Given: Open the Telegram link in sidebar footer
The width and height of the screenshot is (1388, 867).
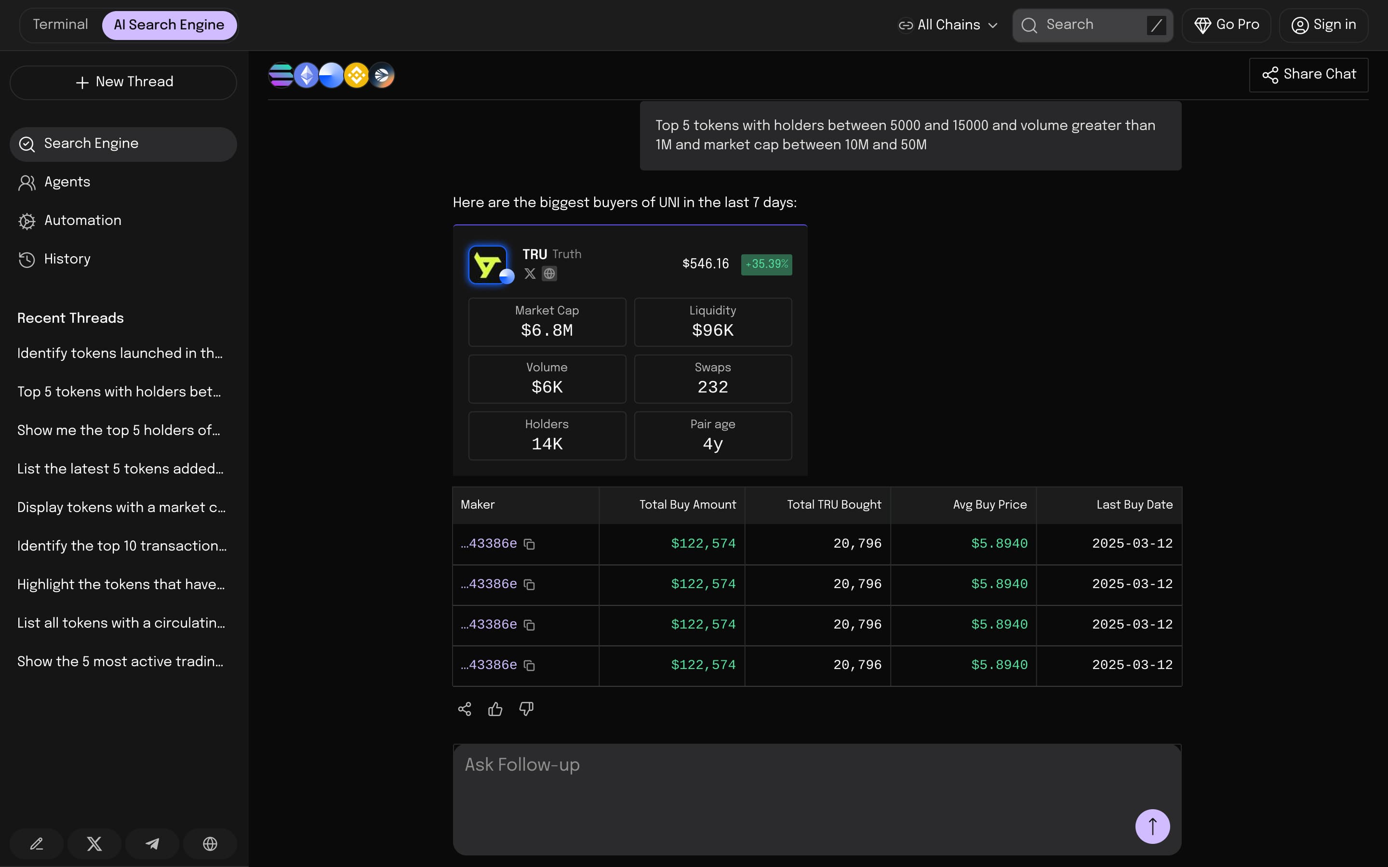Looking at the screenshot, I should click(152, 843).
